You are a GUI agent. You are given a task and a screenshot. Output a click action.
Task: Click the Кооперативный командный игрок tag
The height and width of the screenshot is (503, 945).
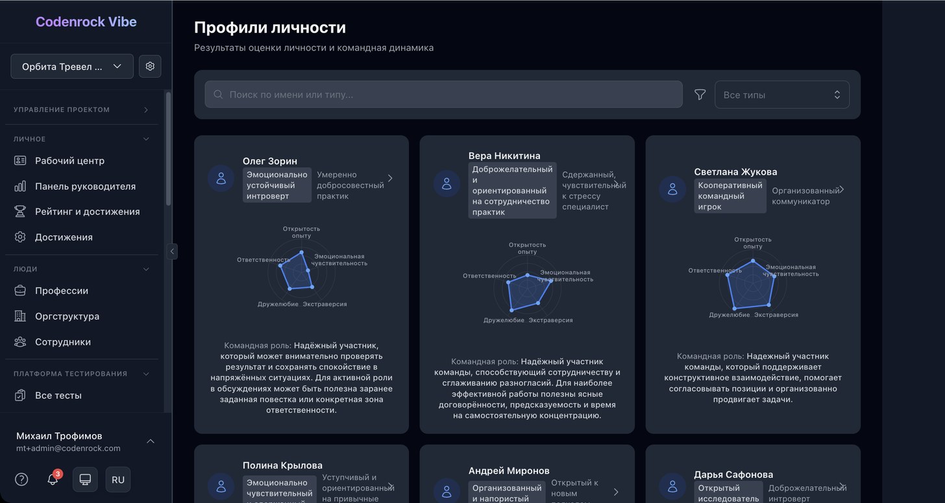(730, 196)
